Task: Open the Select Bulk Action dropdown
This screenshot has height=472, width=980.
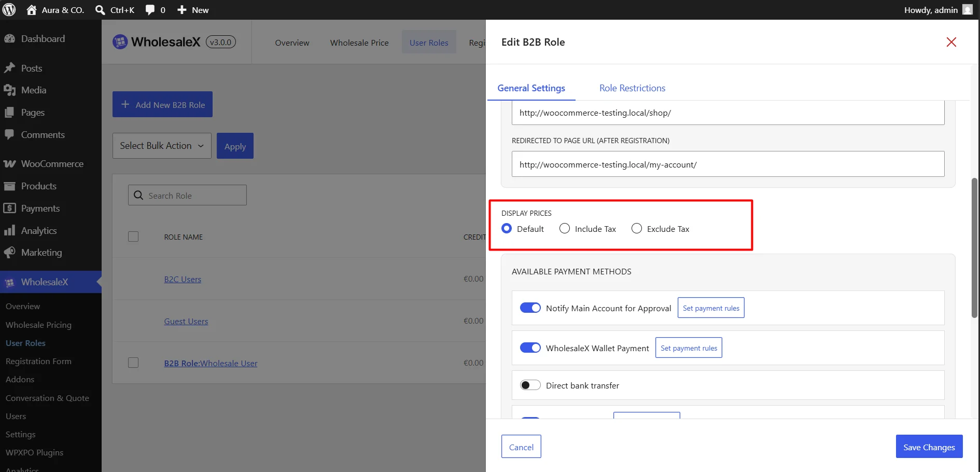Action: pos(162,146)
